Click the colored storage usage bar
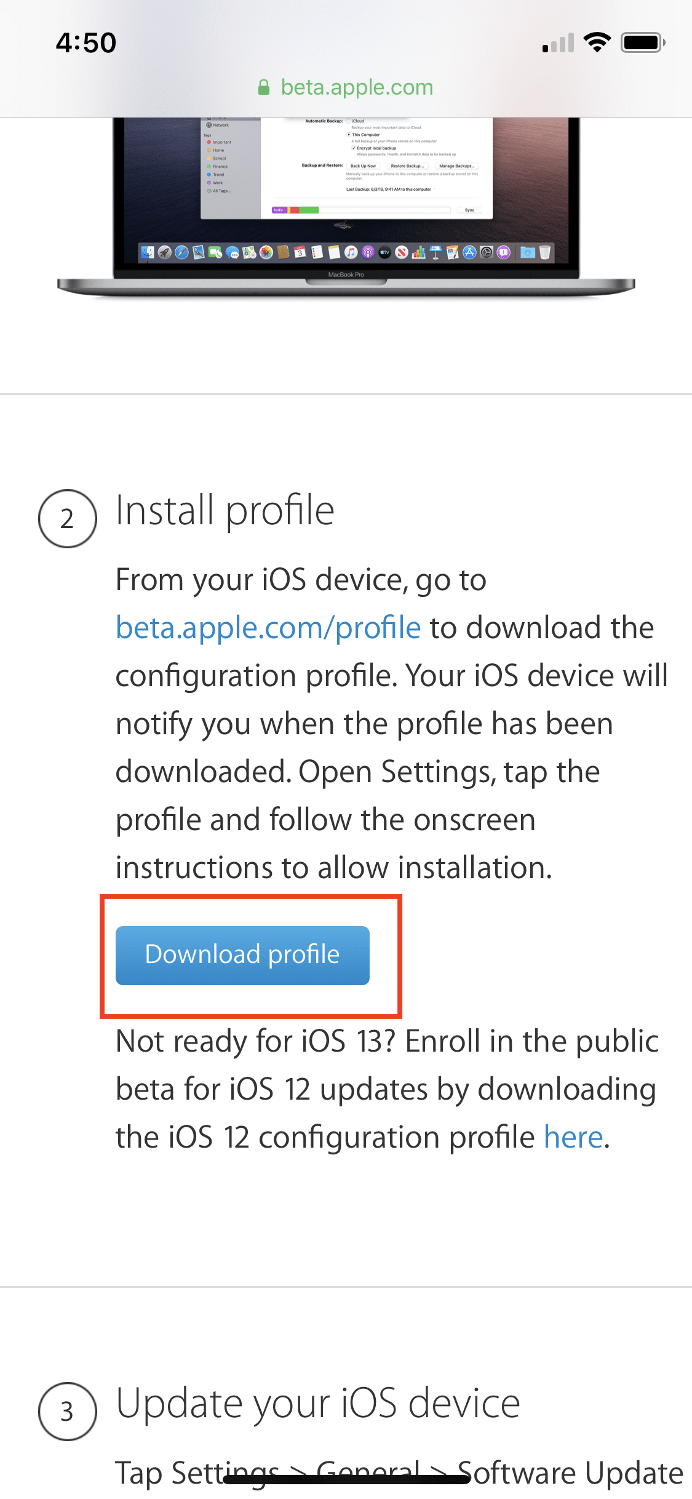This screenshot has width=692, height=1499. coord(295,210)
